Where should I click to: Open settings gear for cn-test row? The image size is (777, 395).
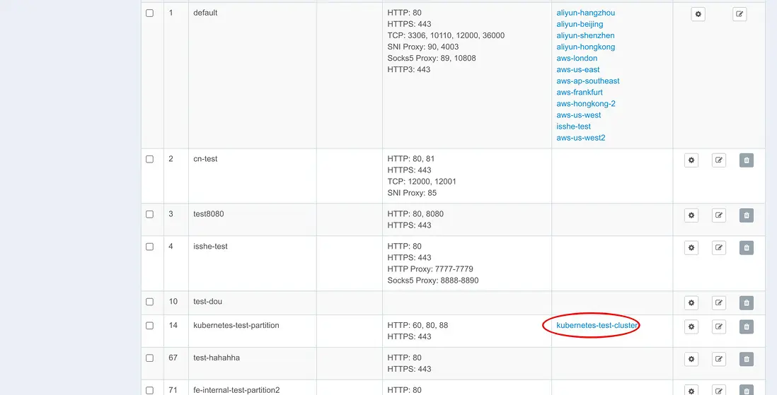click(691, 160)
